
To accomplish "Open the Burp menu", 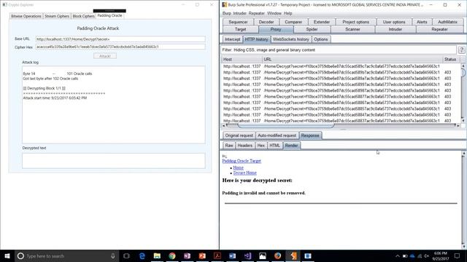I will 227,13.
